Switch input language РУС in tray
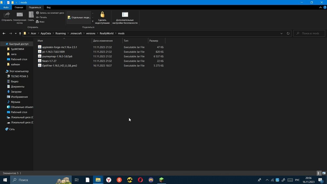The height and width of the screenshot is (184, 327). [x=297, y=180]
